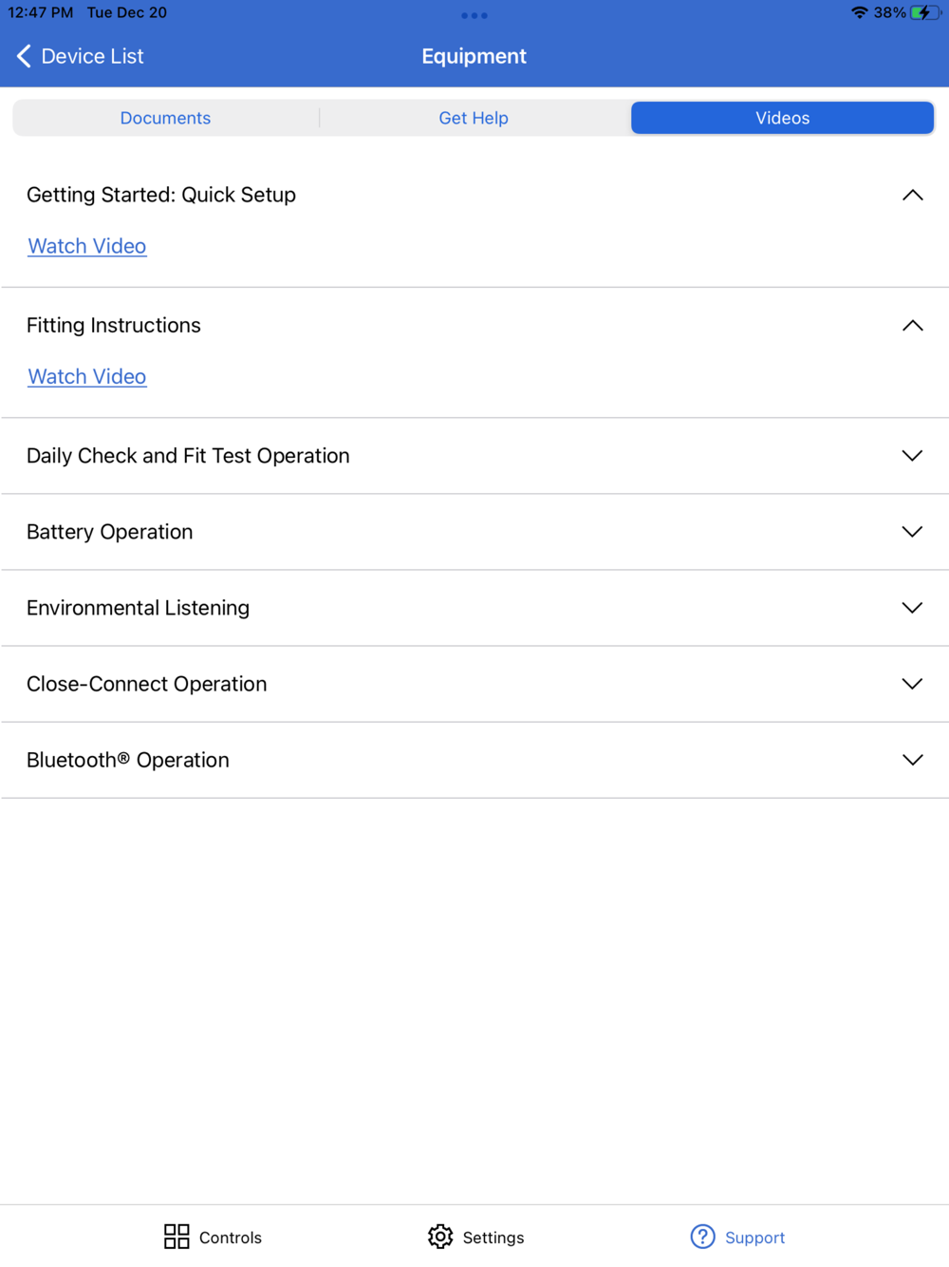Screen dimensions: 949x1267
Task: Switch to the Documents tab
Action: pos(165,118)
